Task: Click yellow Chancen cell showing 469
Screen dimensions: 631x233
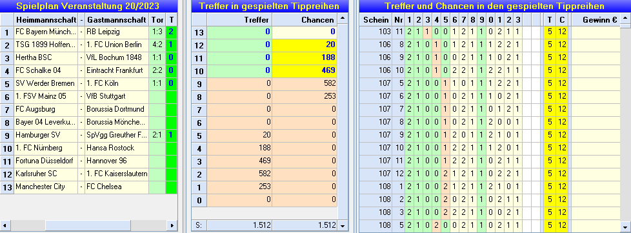Action: point(305,70)
